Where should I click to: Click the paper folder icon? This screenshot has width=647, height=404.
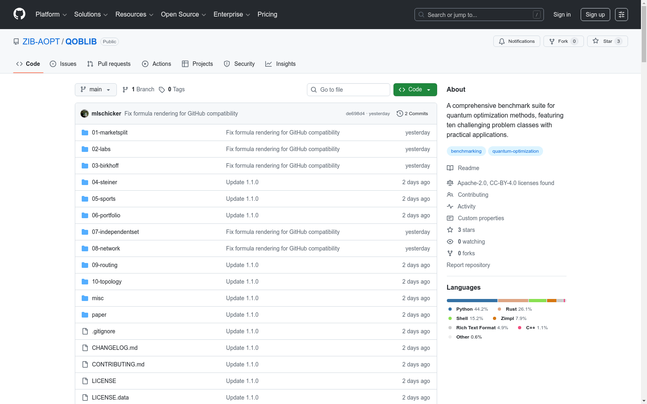pyautogui.click(x=85, y=315)
